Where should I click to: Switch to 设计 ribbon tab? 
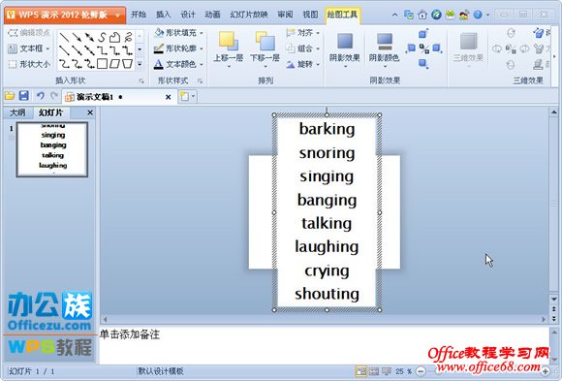[188, 15]
